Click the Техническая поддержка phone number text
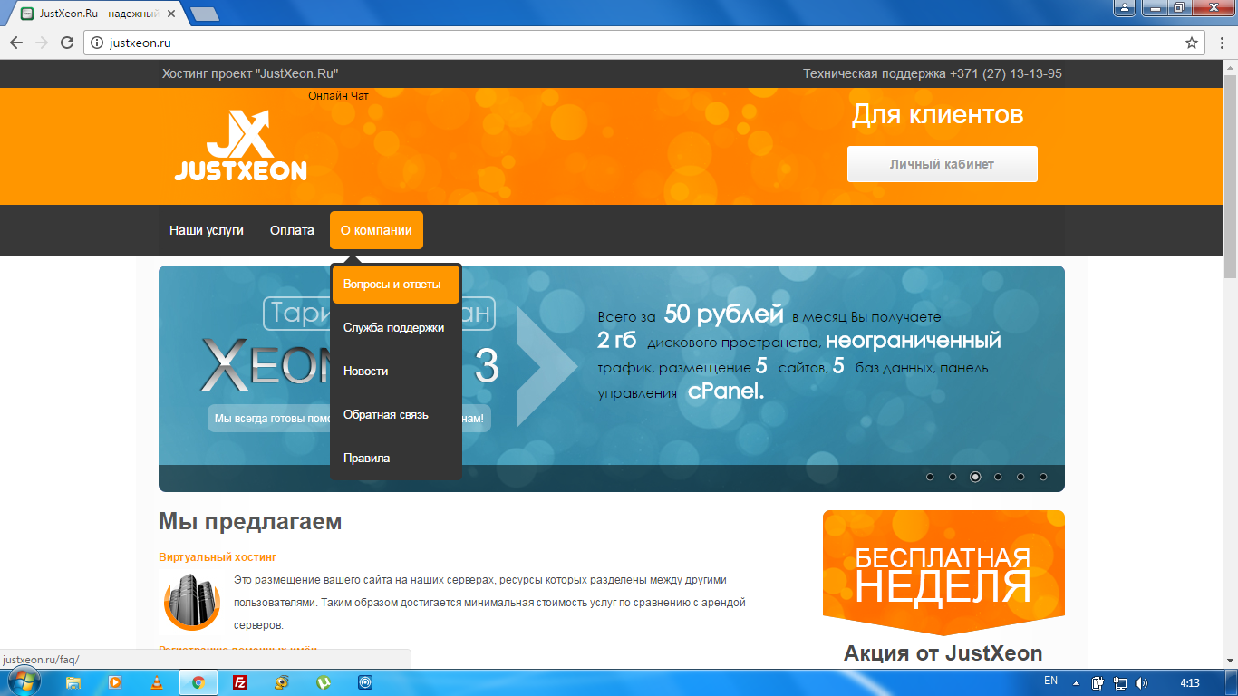This screenshot has width=1238, height=696. (933, 73)
